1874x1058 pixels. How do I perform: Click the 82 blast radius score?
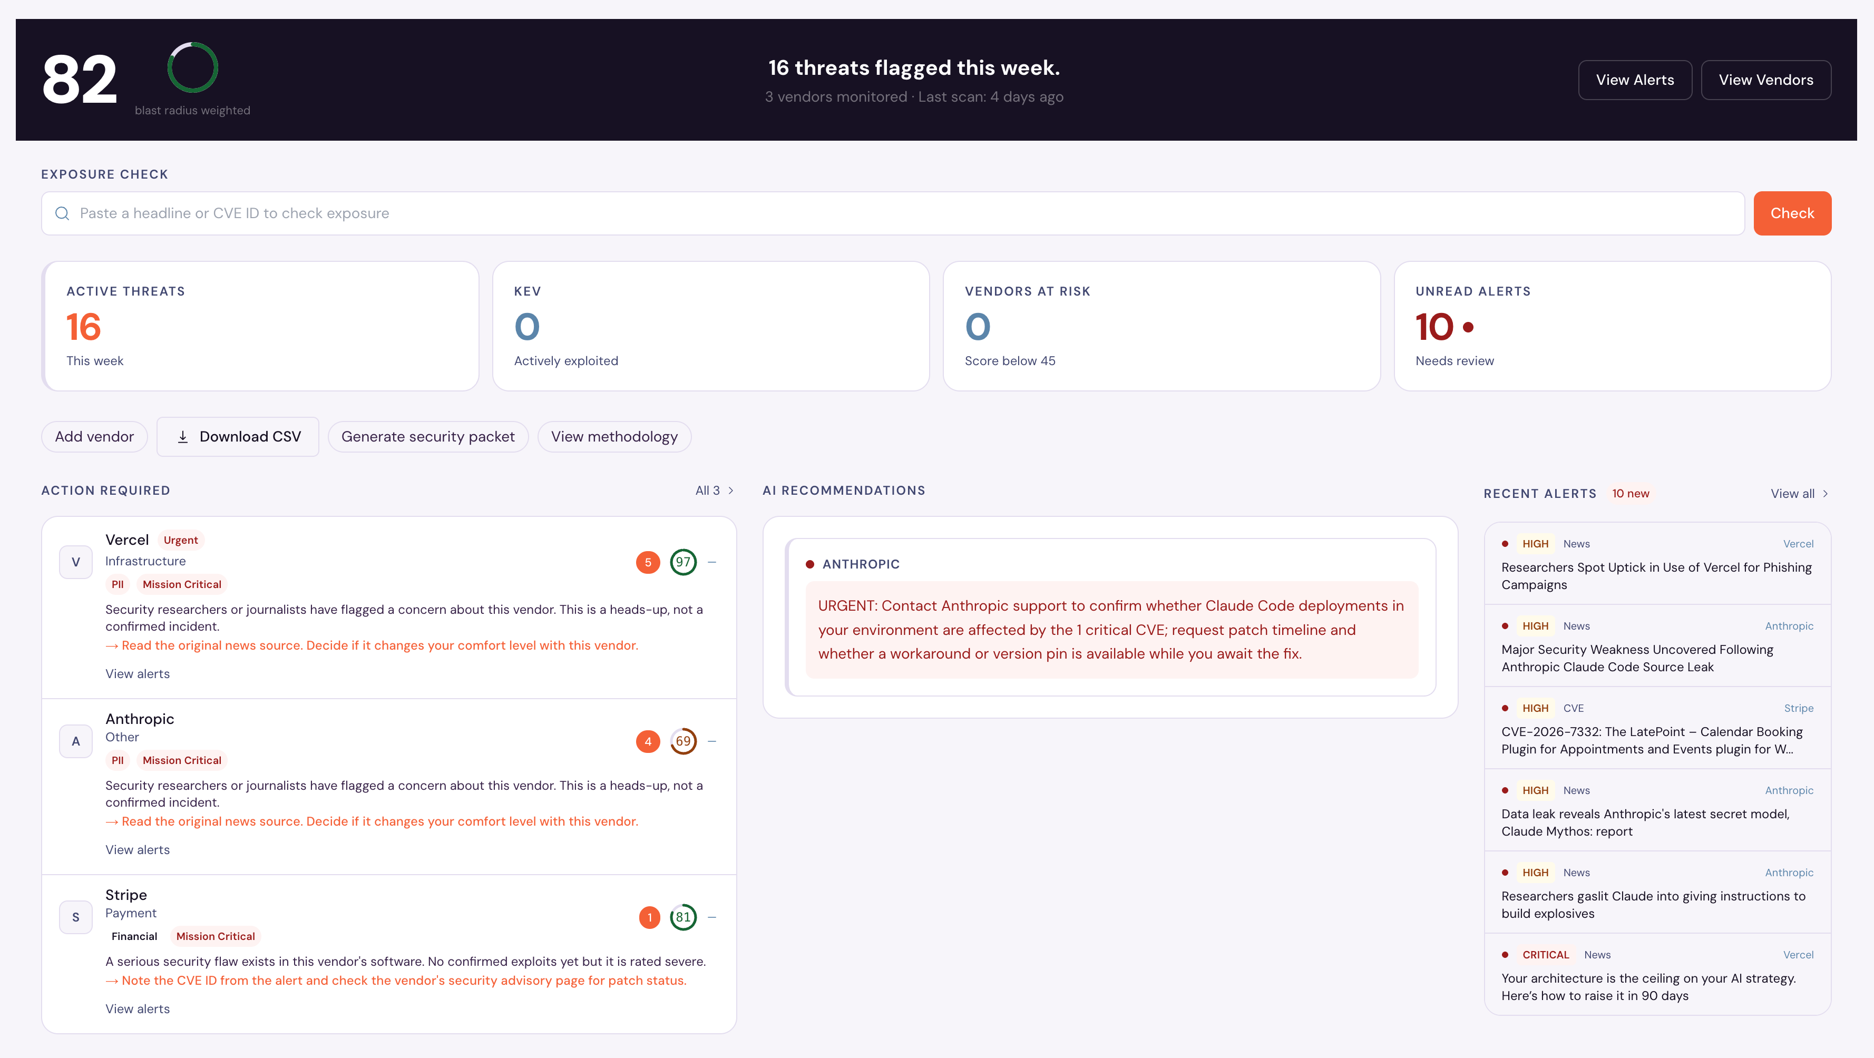pos(79,79)
